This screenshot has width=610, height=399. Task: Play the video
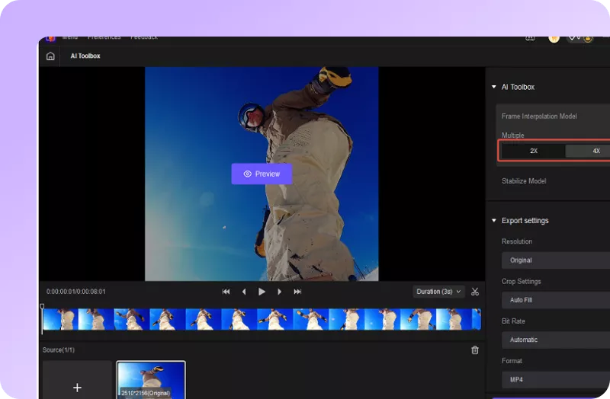pyautogui.click(x=262, y=292)
